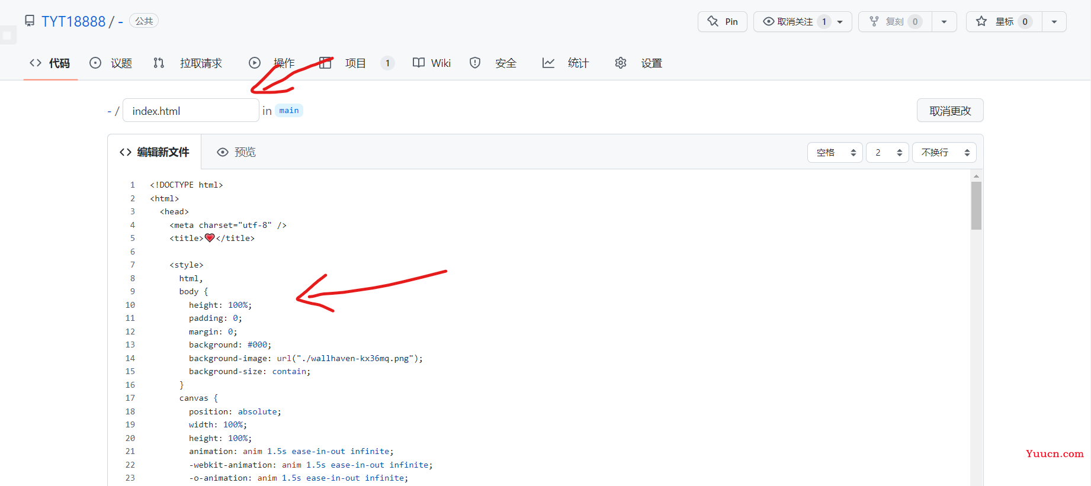Click the pull request icon

(159, 63)
